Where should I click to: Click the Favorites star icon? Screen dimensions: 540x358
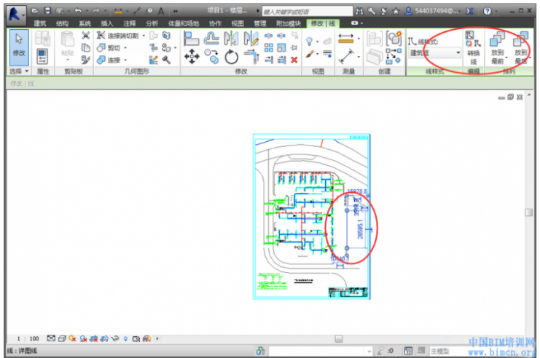pos(396,12)
